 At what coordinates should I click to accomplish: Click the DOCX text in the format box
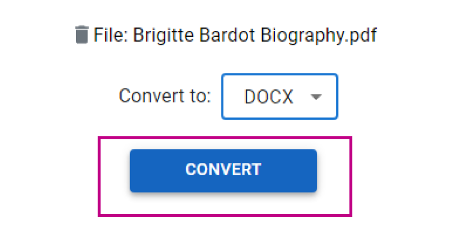point(268,97)
